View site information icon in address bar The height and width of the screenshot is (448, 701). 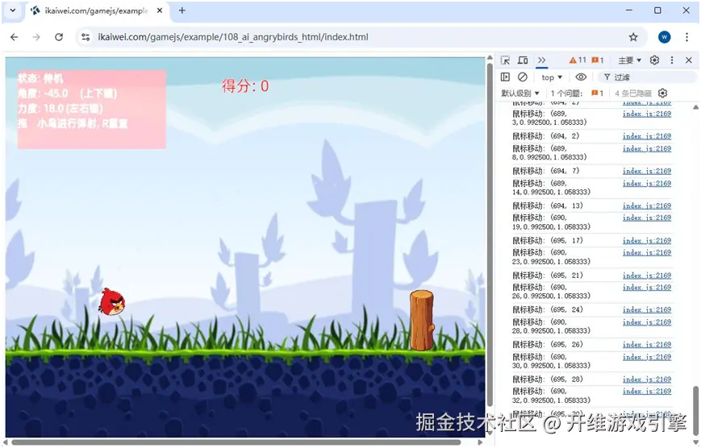pyautogui.click(x=86, y=37)
